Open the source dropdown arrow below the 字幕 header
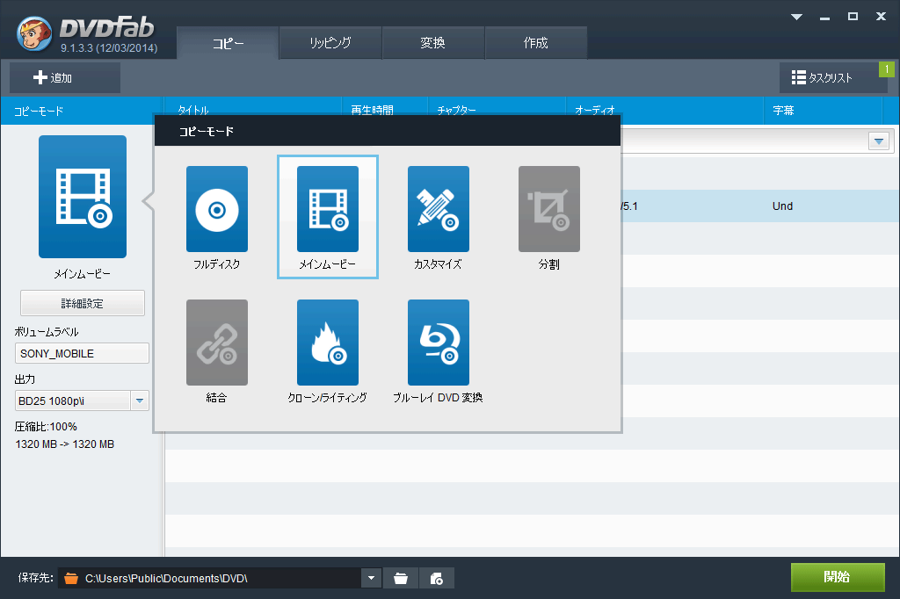Viewport: 900px width, 599px height. [879, 141]
